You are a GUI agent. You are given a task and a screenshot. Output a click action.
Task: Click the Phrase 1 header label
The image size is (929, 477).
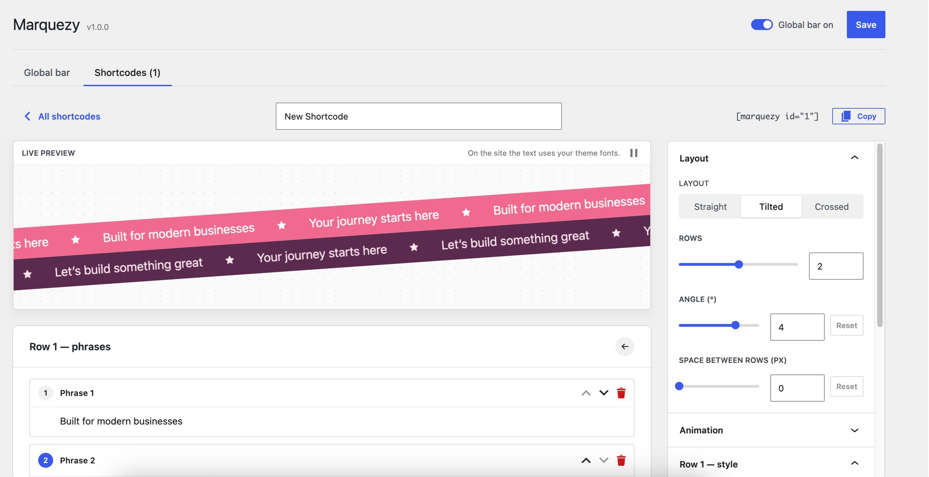click(77, 393)
